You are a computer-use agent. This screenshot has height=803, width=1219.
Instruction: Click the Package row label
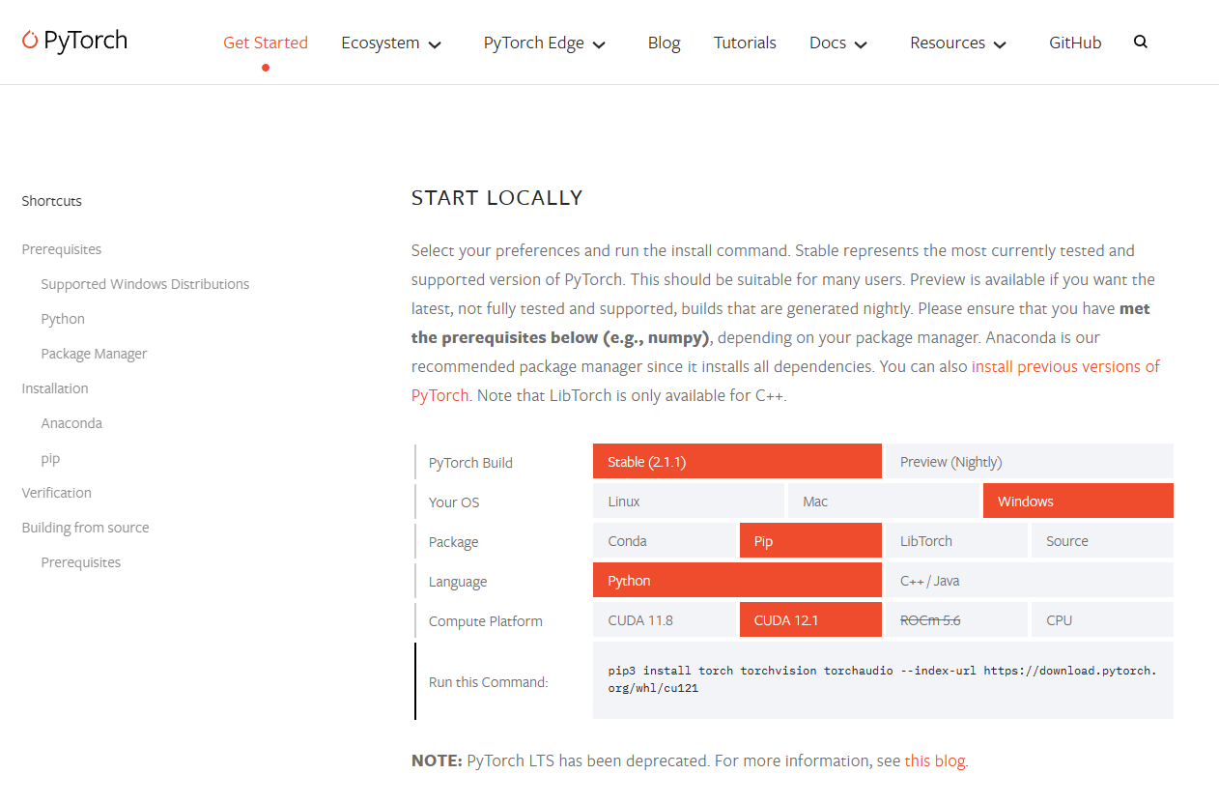[x=453, y=542]
